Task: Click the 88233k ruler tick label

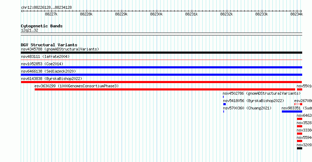Action: point(262,14)
